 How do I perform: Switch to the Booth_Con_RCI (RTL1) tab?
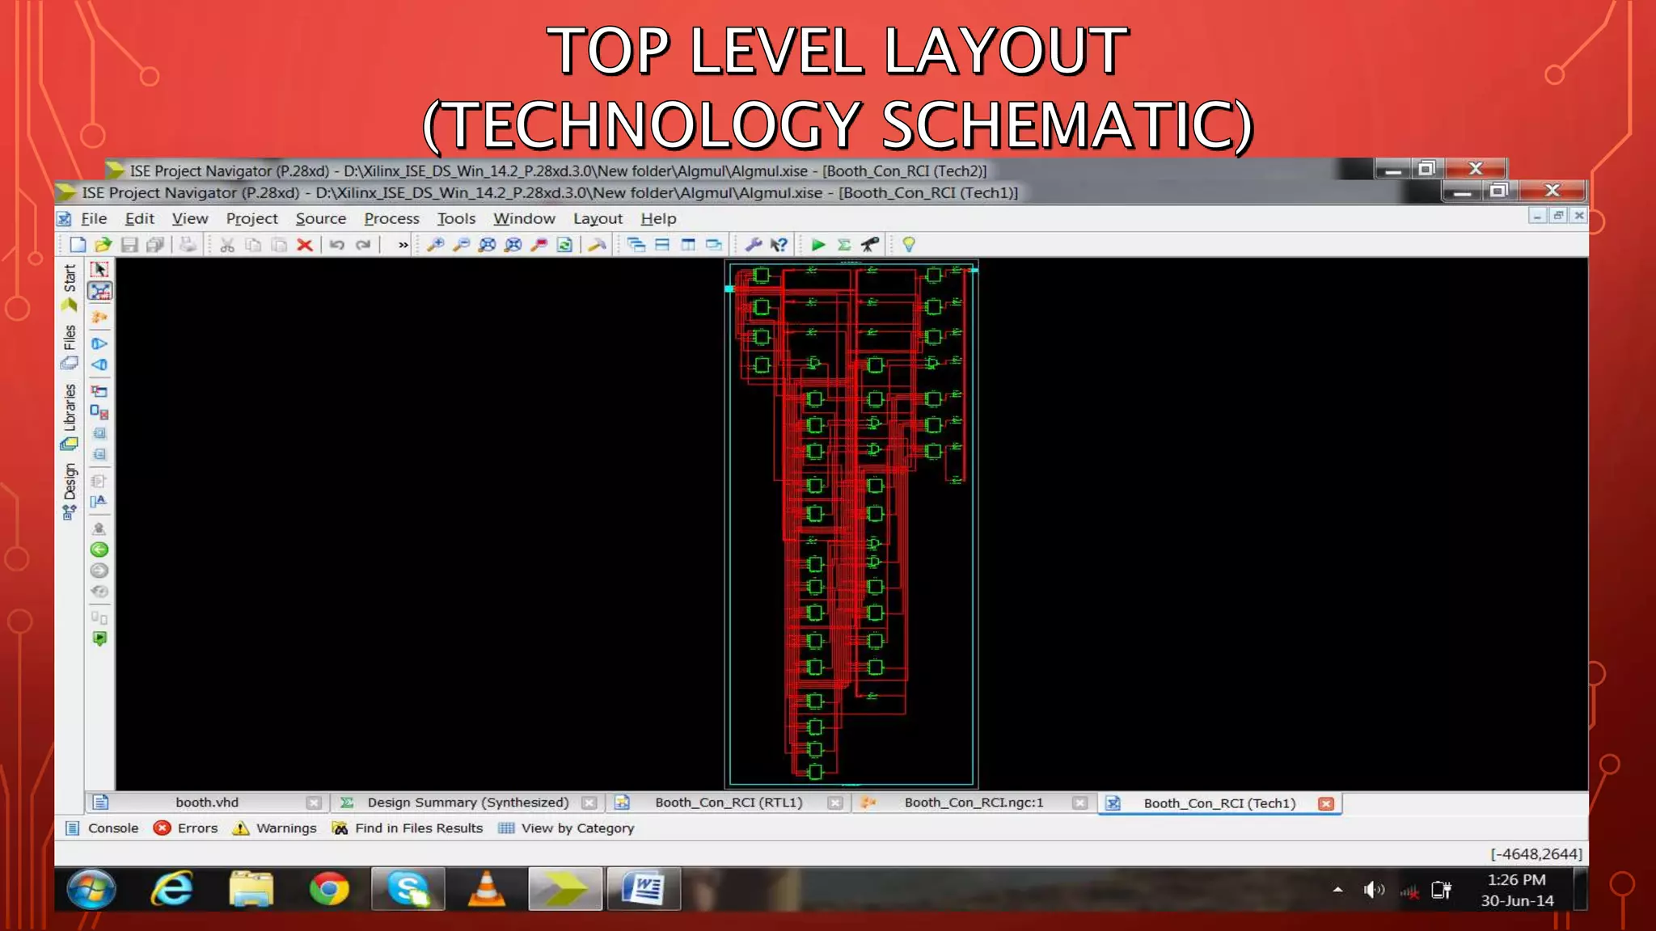coord(728,803)
